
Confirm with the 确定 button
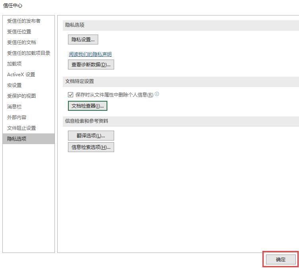pyautogui.click(x=281, y=260)
